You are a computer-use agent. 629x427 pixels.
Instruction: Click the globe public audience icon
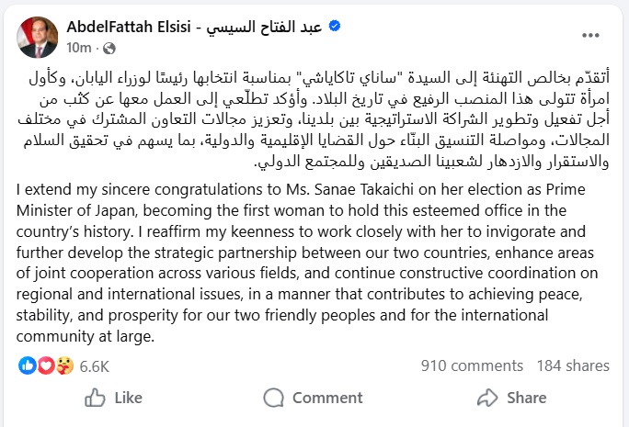109,47
